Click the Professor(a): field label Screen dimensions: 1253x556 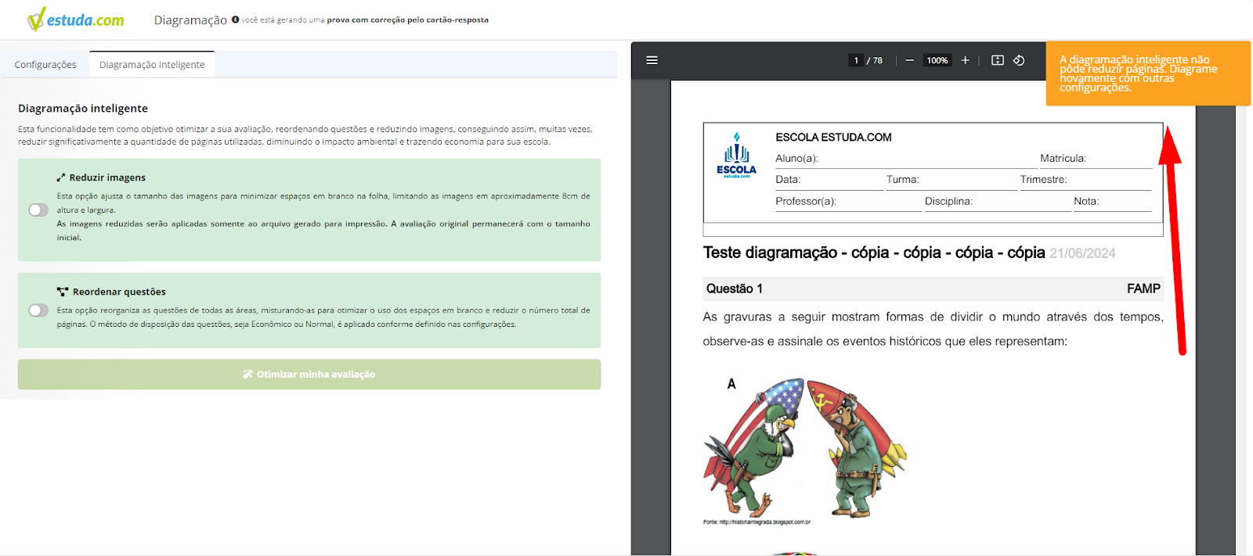806,201
